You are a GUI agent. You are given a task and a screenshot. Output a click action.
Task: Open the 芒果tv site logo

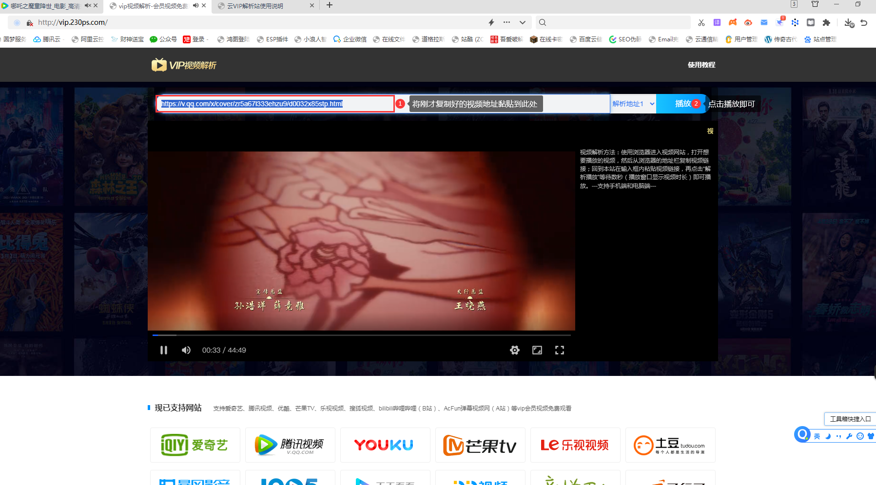click(x=480, y=445)
